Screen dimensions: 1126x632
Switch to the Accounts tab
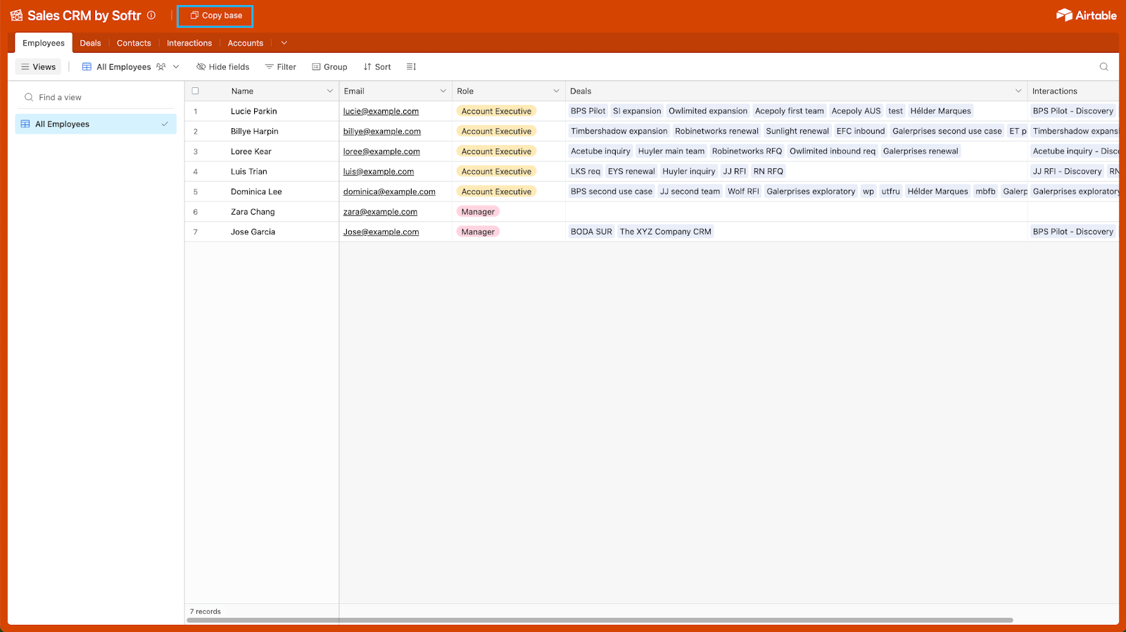(x=246, y=43)
